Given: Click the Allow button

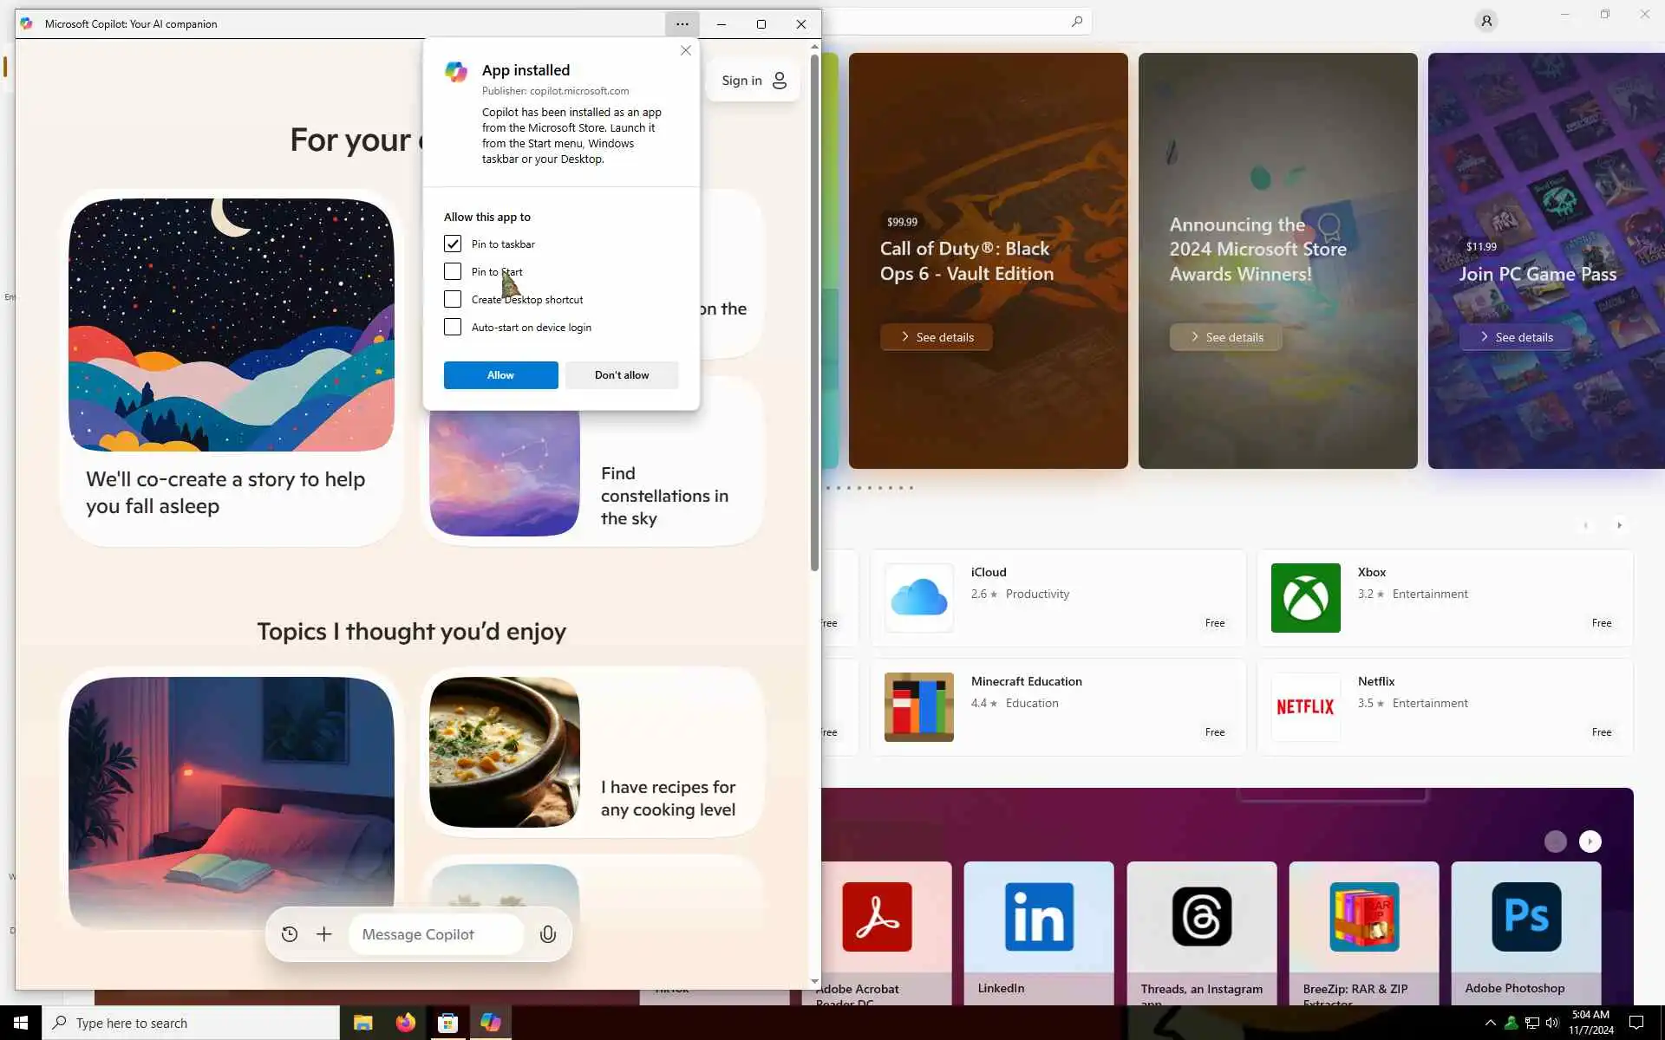Looking at the screenshot, I should (x=500, y=375).
